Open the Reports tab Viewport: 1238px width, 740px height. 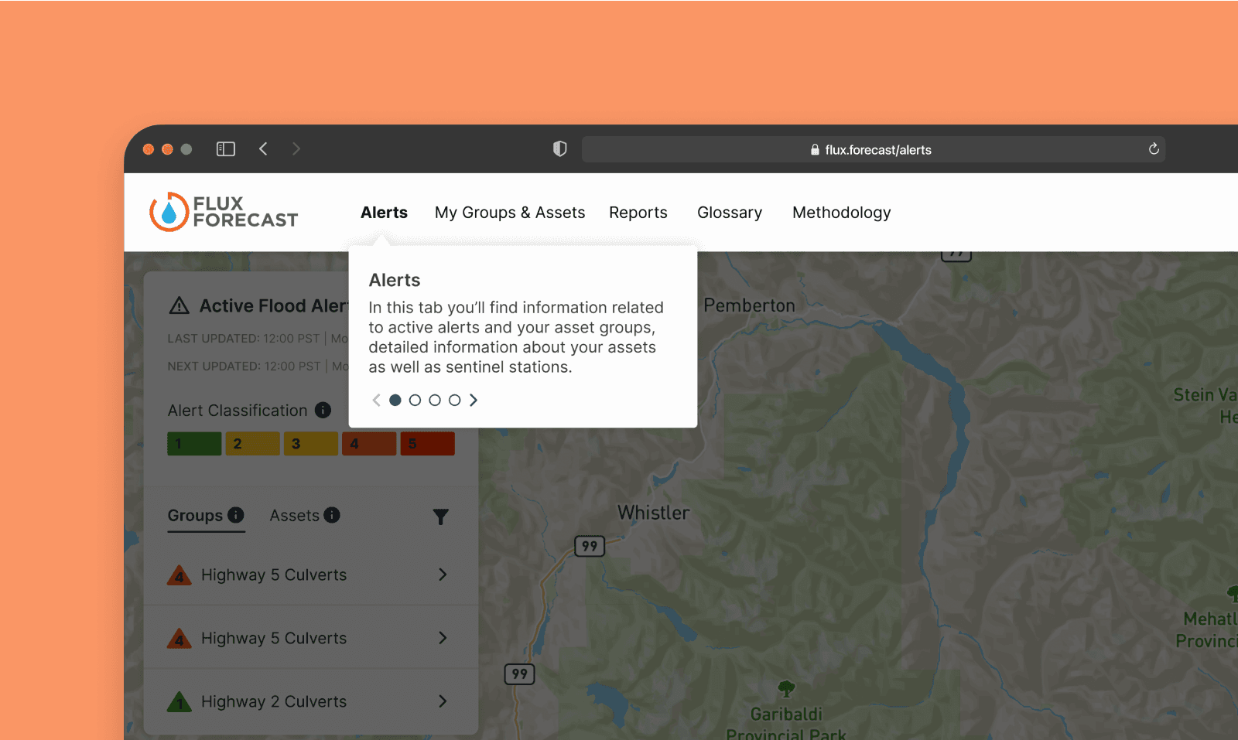click(638, 213)
